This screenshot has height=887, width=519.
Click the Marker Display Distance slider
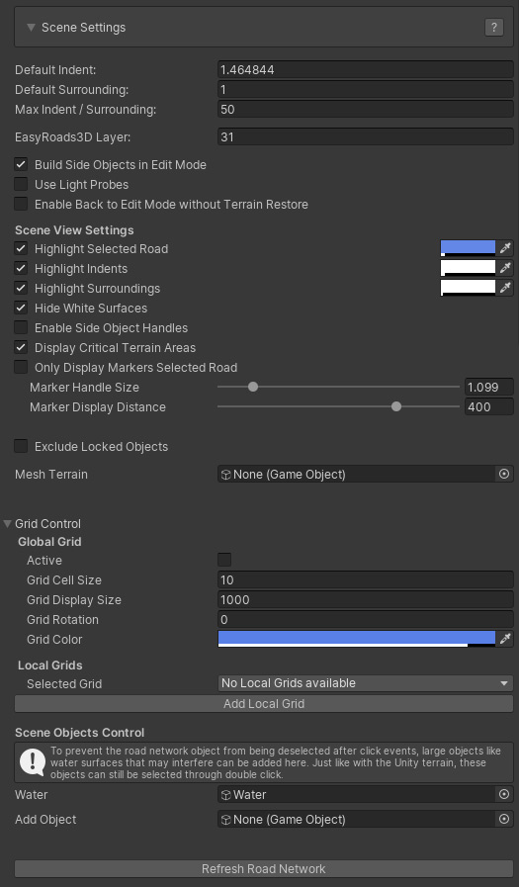339,406
